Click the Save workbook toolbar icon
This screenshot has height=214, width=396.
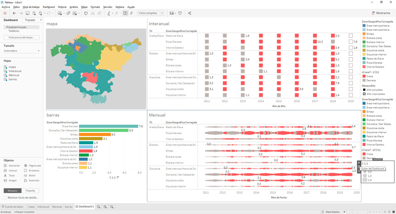coord(28,13)
